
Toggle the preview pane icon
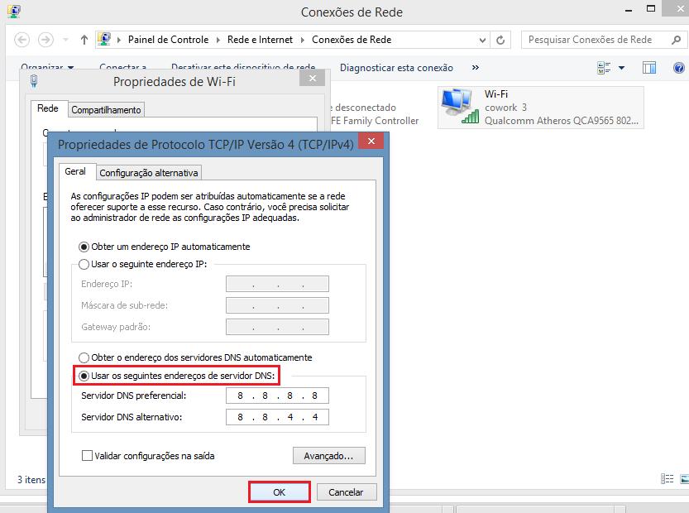click(x=649, y=68)
